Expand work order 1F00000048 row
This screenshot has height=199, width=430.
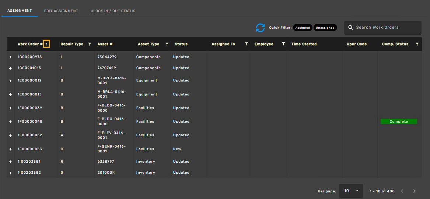click(10, 122)
